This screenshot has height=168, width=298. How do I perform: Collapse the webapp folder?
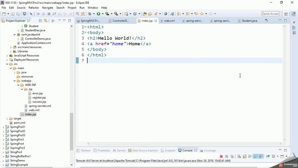coord(14,81)
